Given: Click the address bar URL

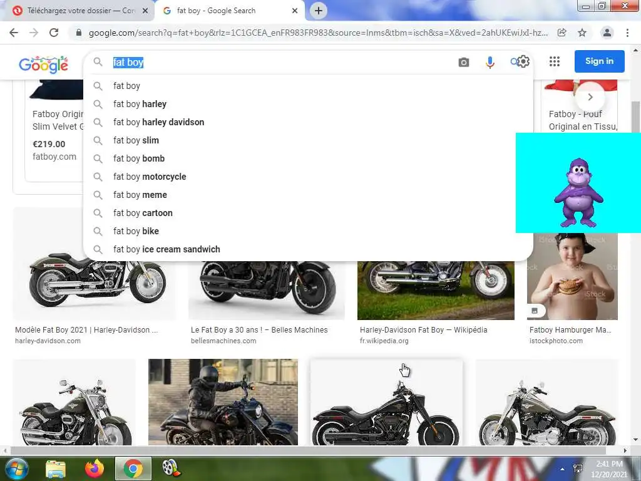Looking at the screenshot, I should [x=318, y=33].
